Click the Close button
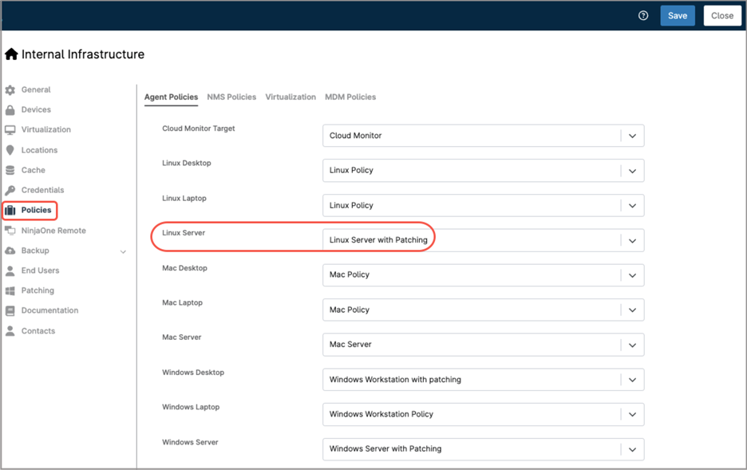Viewport: 747px width, 470px height. (x=721, y=15)
